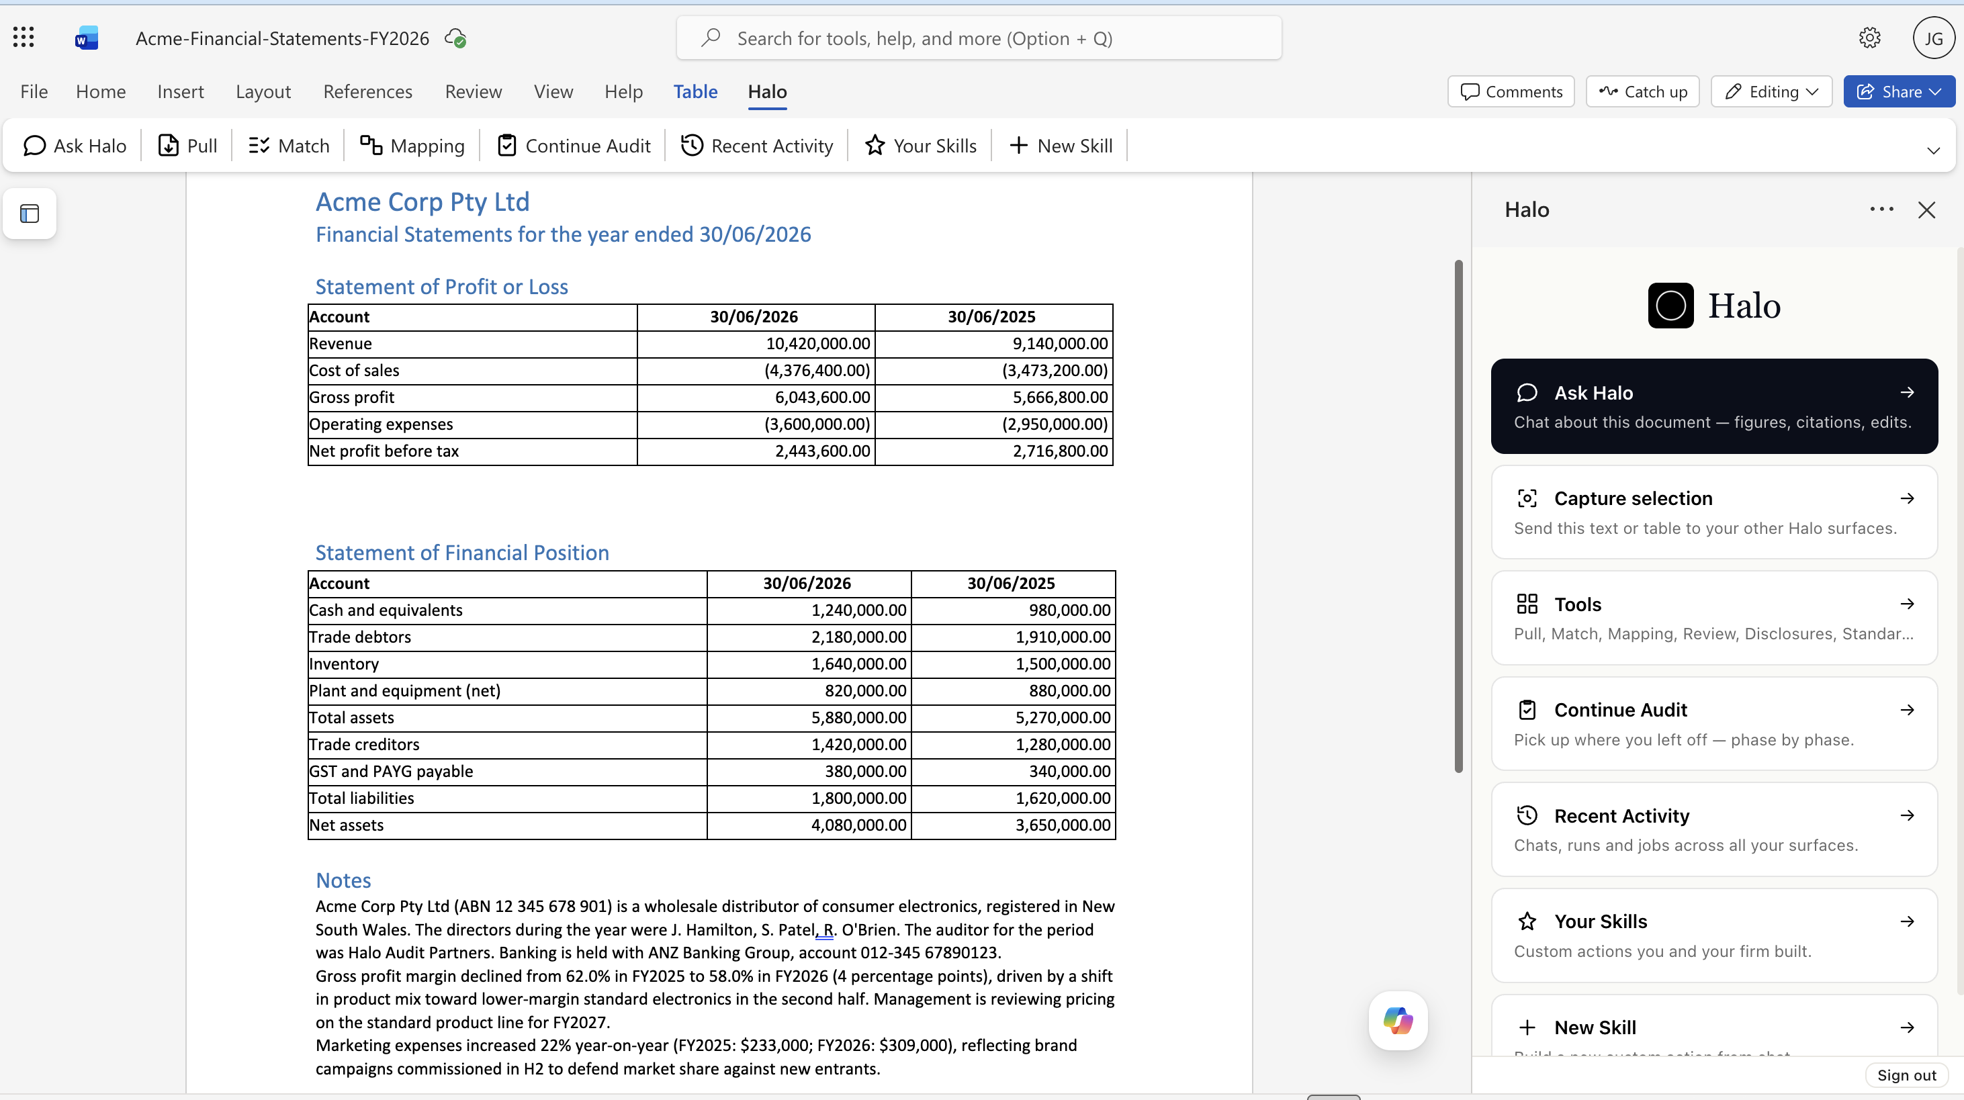Click the search tools and help box
1964x1100 pixels.
click(979, 38)
